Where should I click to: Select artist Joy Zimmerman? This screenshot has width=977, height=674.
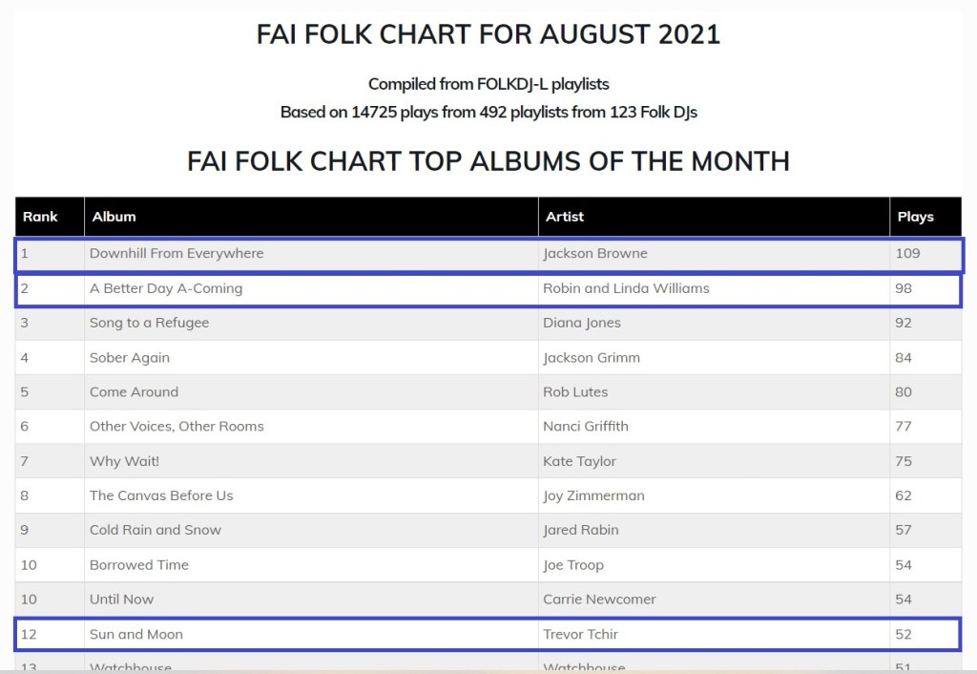tap(593, 495)
